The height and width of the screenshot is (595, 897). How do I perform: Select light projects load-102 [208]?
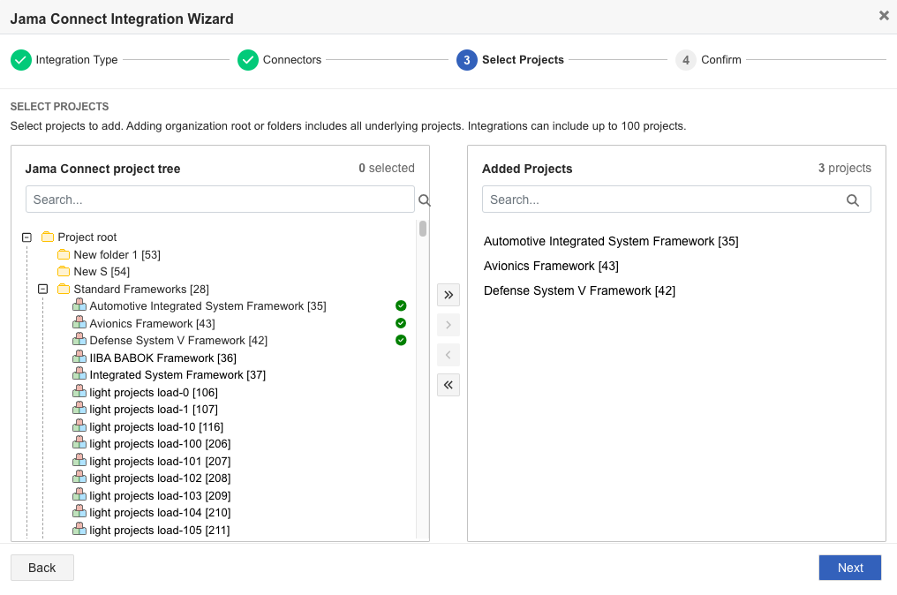click(160, 478)
